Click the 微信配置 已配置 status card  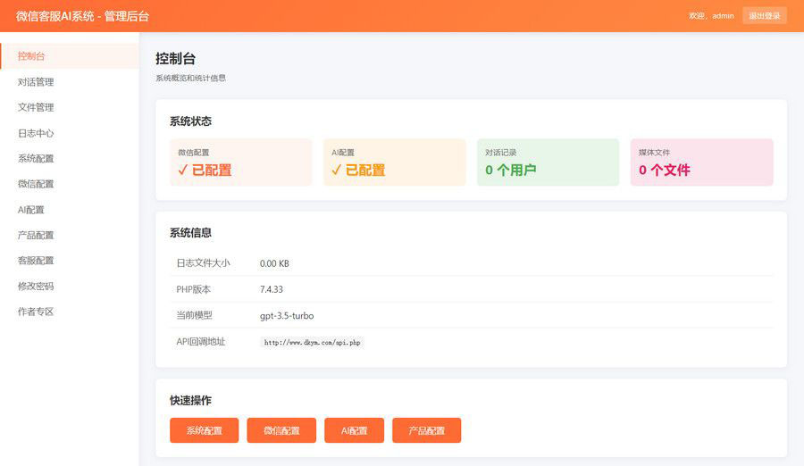[x=240, y=162]
